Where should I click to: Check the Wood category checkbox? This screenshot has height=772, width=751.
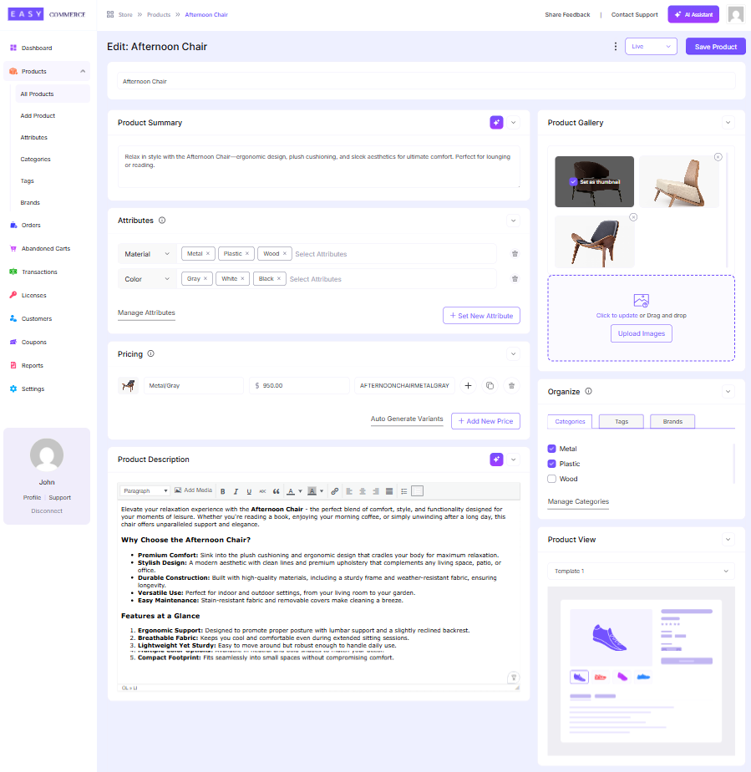coord(551,479)
